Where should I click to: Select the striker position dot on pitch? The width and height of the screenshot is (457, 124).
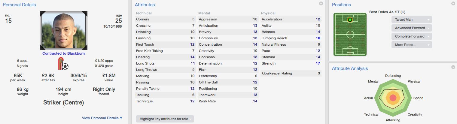coord(350,20)
